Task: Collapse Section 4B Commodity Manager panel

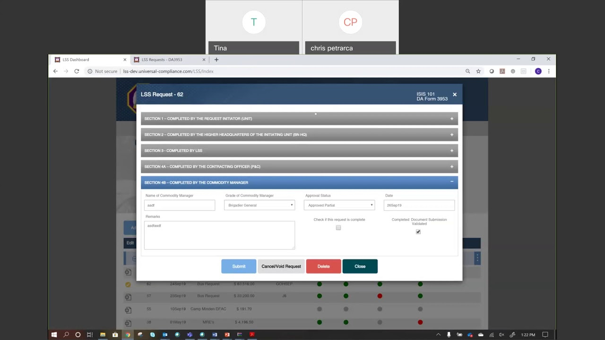Action: click(299, 182)
